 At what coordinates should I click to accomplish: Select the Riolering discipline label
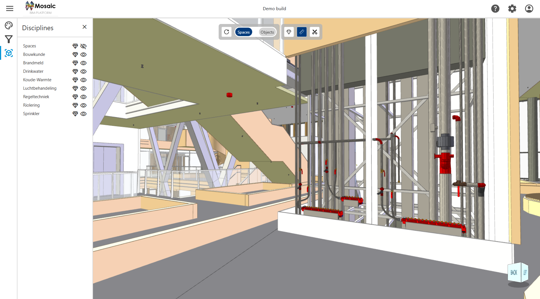click(x=31, y=105)
